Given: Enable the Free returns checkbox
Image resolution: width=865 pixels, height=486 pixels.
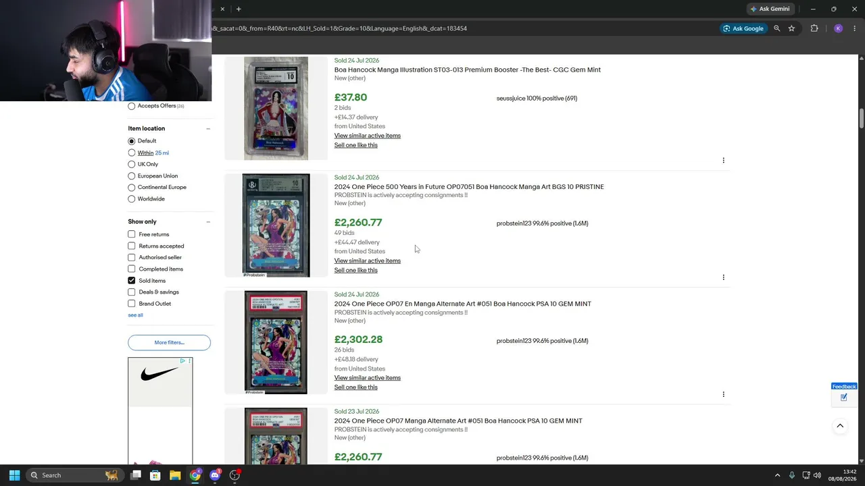Looking at the screenshot, I should click(x=132, y=234).
